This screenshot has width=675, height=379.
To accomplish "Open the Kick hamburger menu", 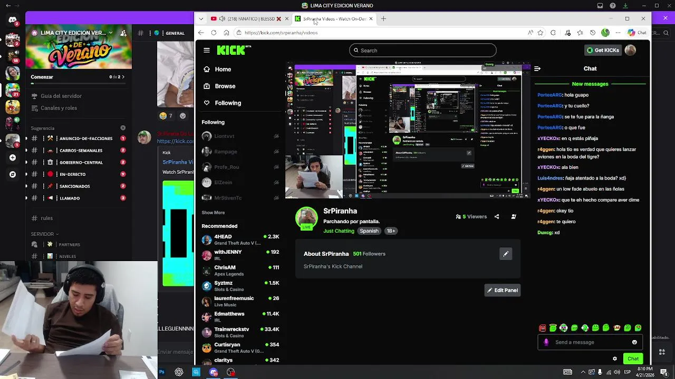I will pyautogui.click(x=207, y=51).
